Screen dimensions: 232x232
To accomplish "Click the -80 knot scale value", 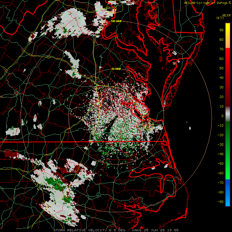I will 220,192.
